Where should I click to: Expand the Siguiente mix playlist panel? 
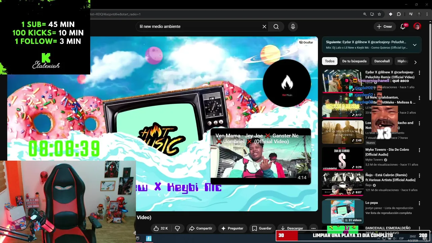(414, 45)
